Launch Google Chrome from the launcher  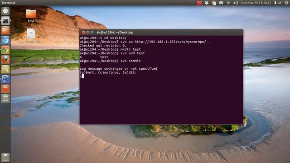[5, 50]
